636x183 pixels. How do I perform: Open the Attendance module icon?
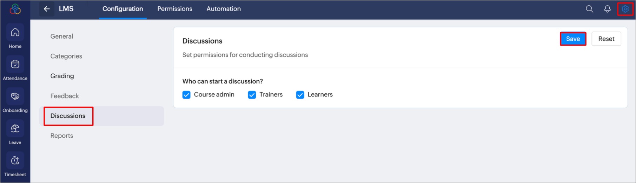15,65
